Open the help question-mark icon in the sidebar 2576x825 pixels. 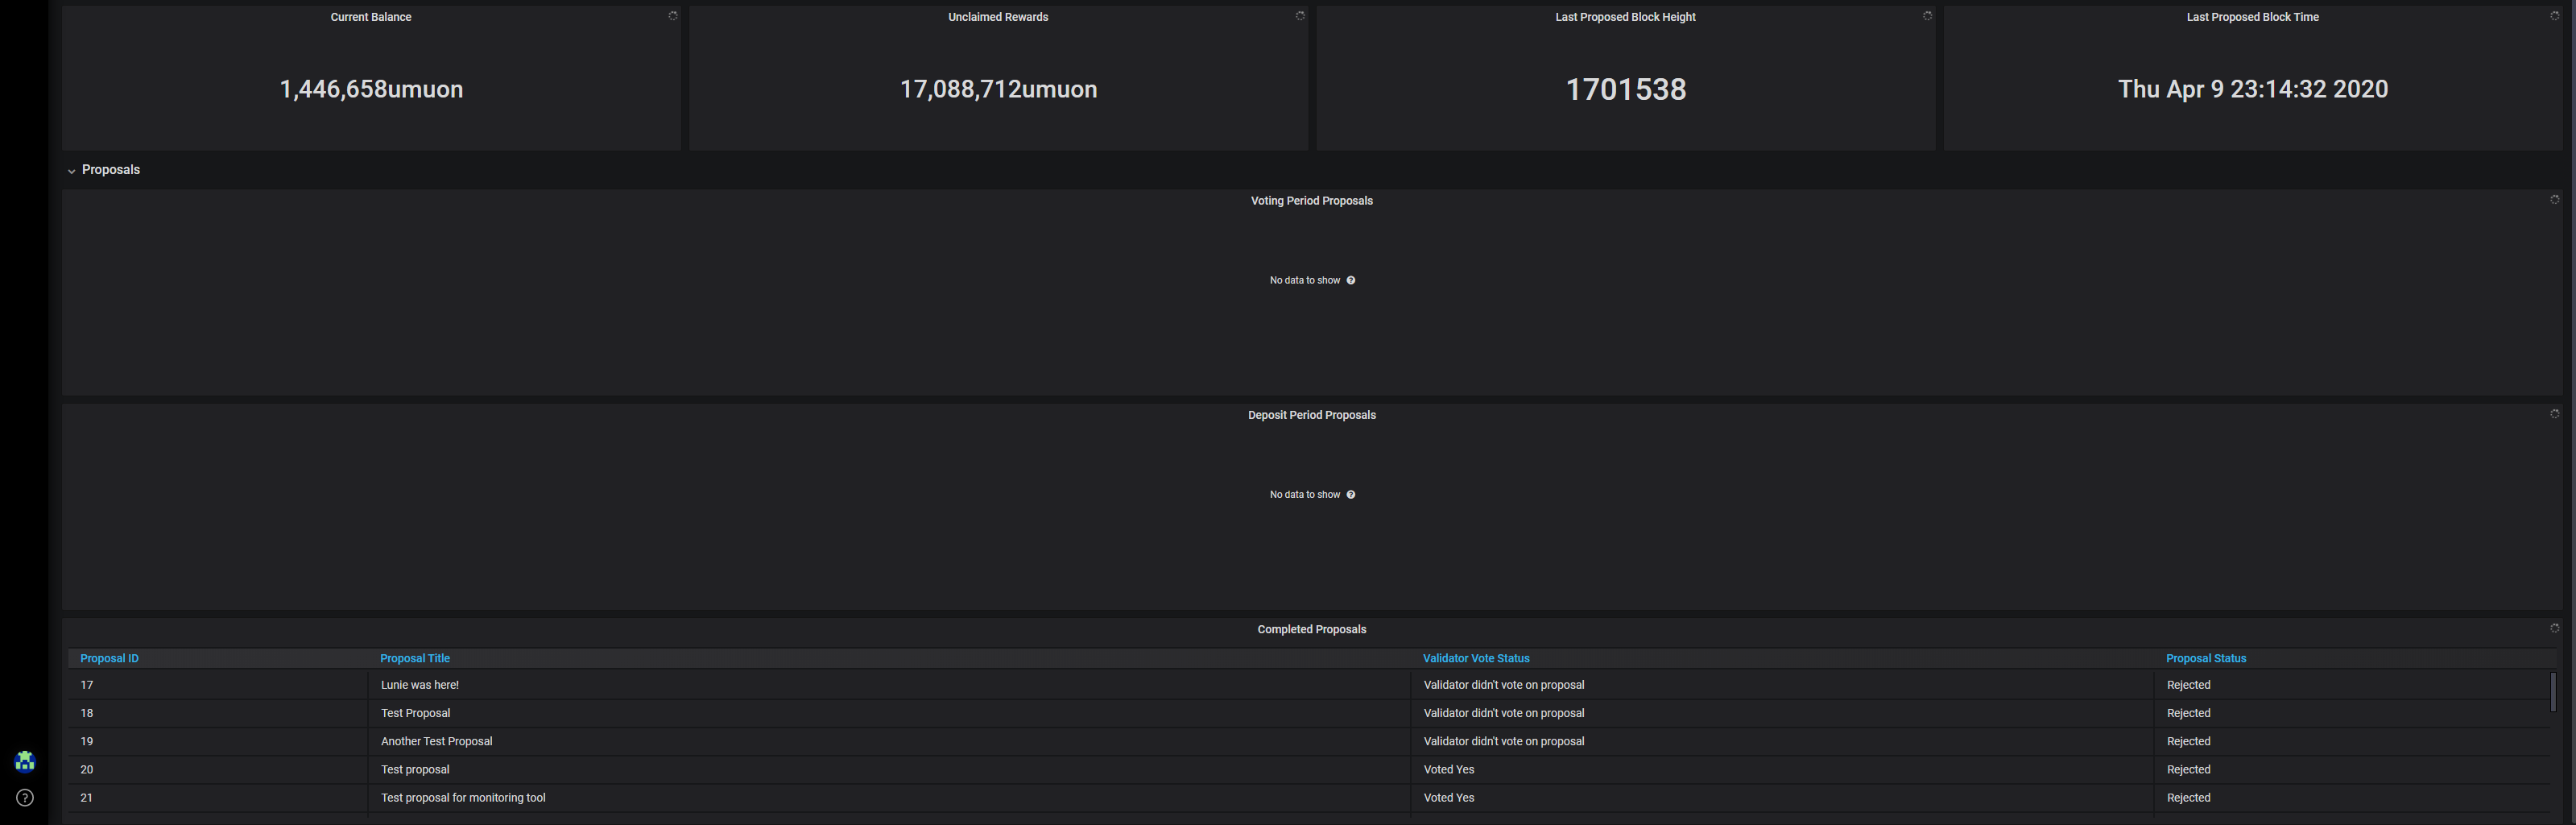click(25, 798)
